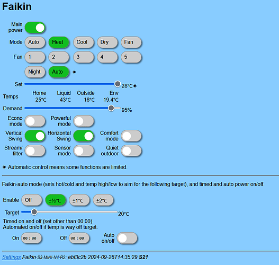279x265 pixels.
Task: Enable Streamer/filter switch
Action: 35,151
